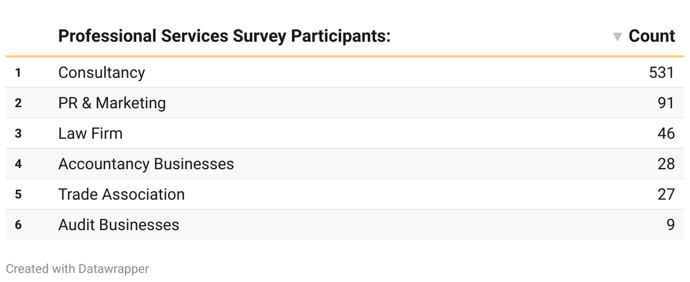The width and height of the screenshot is (690, 282).
Task: Select the PR & Marketing row label
Action: point(112,103)
